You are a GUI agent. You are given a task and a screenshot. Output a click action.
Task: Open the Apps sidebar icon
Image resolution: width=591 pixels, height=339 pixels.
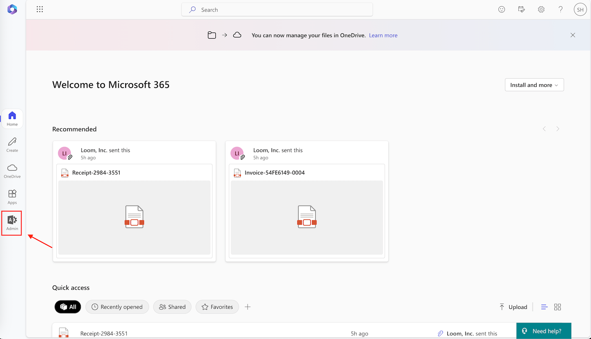tap(12, 197)
